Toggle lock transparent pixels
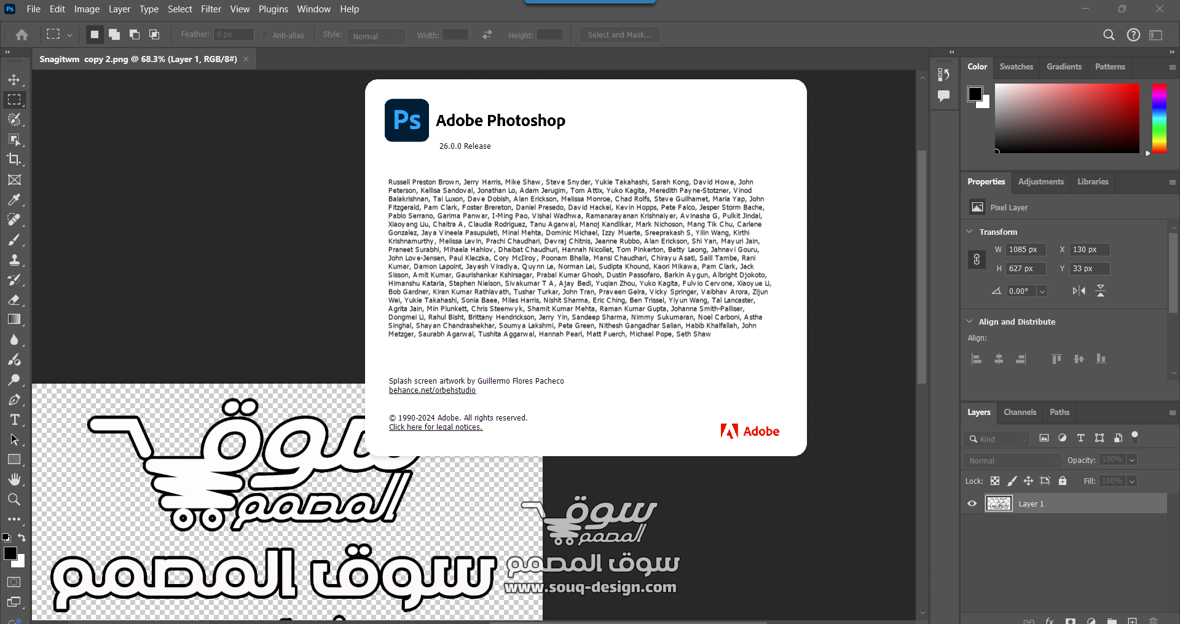The width and height of the screenshot is (1180, 624). point(995,481)
